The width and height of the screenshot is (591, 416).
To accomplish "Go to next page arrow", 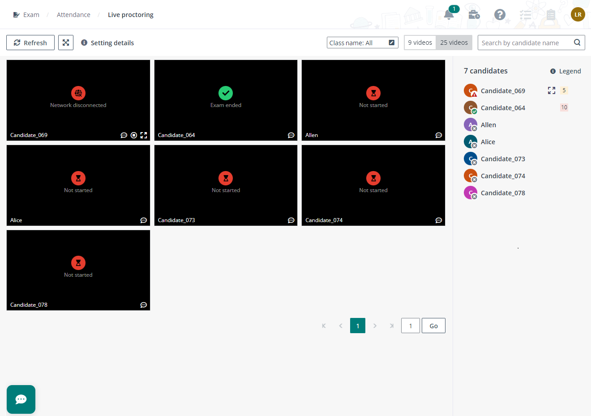I will (375, 326).
